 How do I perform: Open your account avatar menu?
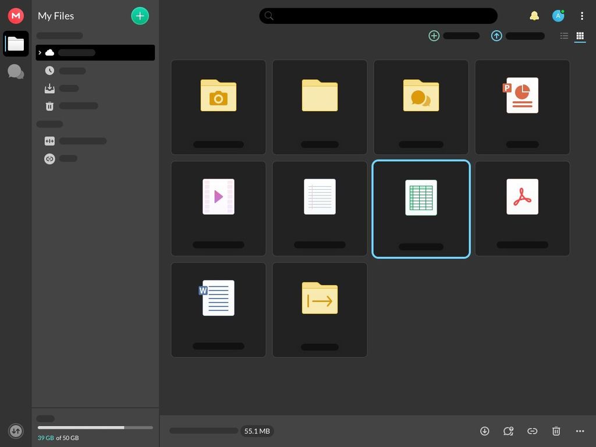[x=558, y=16]
